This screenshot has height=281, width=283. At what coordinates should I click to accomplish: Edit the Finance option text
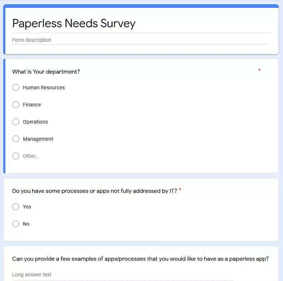(32, 105)
